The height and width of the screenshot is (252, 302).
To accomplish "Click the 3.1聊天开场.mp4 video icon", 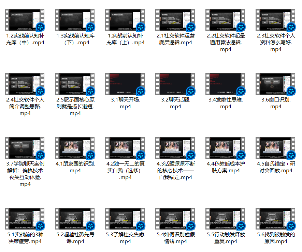I will (x=125, y=84).
